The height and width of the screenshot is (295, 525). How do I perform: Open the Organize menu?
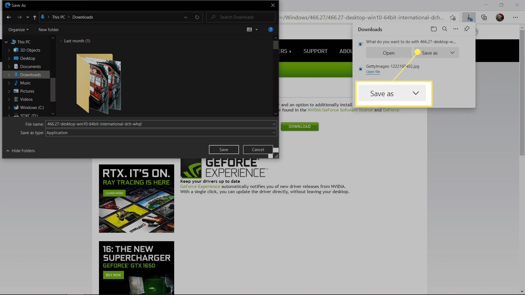pos(18,29)
